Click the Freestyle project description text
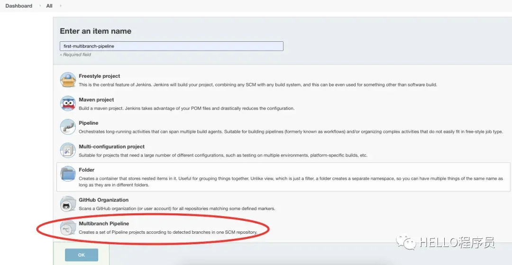 (257, 85)
